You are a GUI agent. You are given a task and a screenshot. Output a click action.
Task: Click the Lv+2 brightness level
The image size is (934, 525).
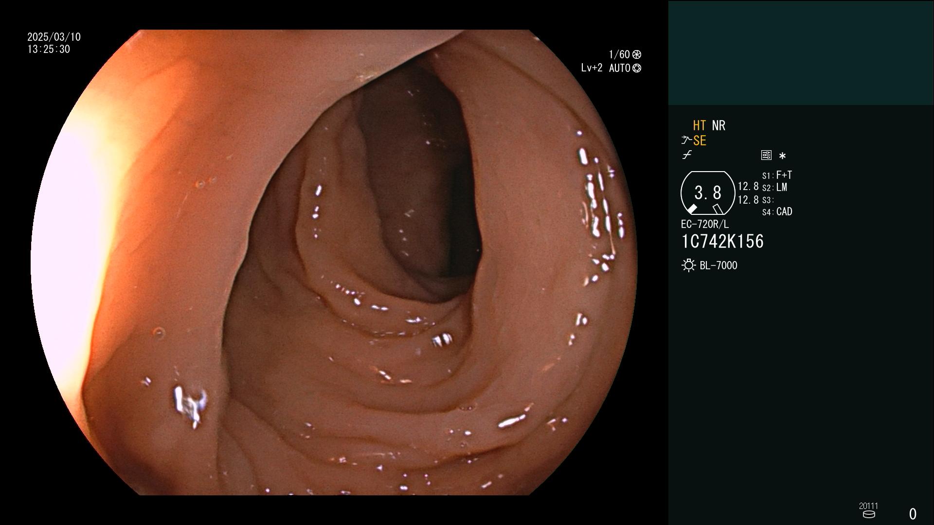[592, 68]
